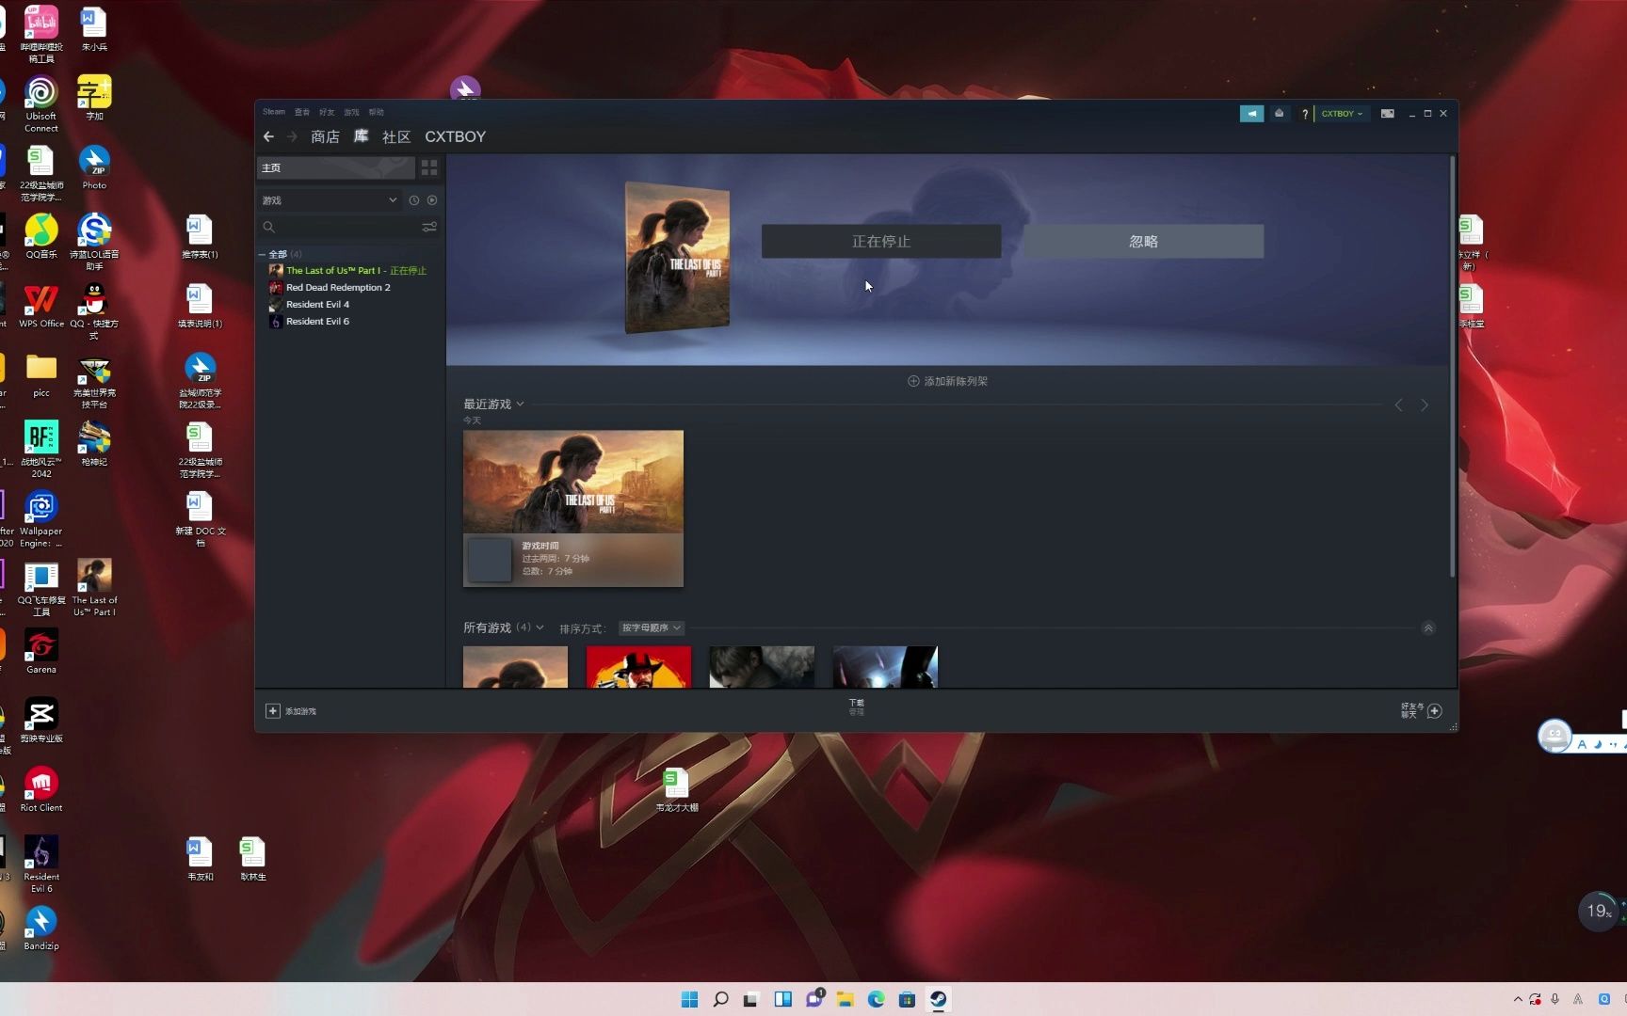Image resolution: width=1627 pixels, height=1016 pixels.
Task: Click the Steam taskbar icon
Action: [938, 999]
